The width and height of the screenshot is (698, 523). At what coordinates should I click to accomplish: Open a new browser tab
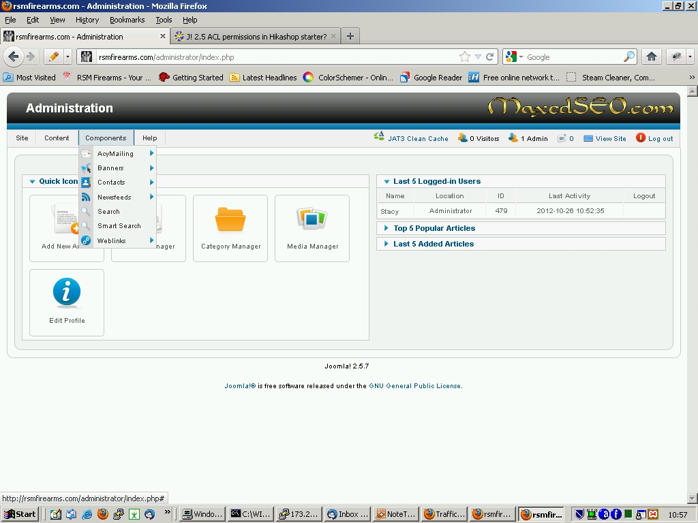[350, 37]
